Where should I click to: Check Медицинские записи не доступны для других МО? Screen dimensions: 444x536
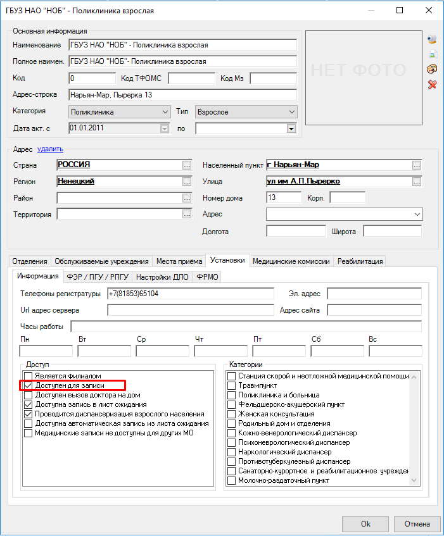point(29,433)
